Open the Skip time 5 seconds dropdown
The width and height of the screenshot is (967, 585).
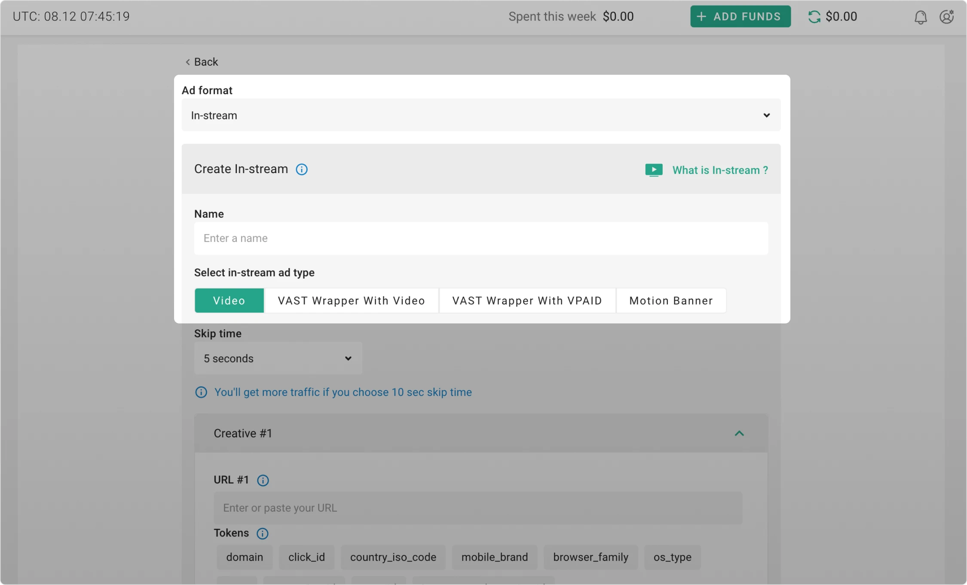click(278, 358)
